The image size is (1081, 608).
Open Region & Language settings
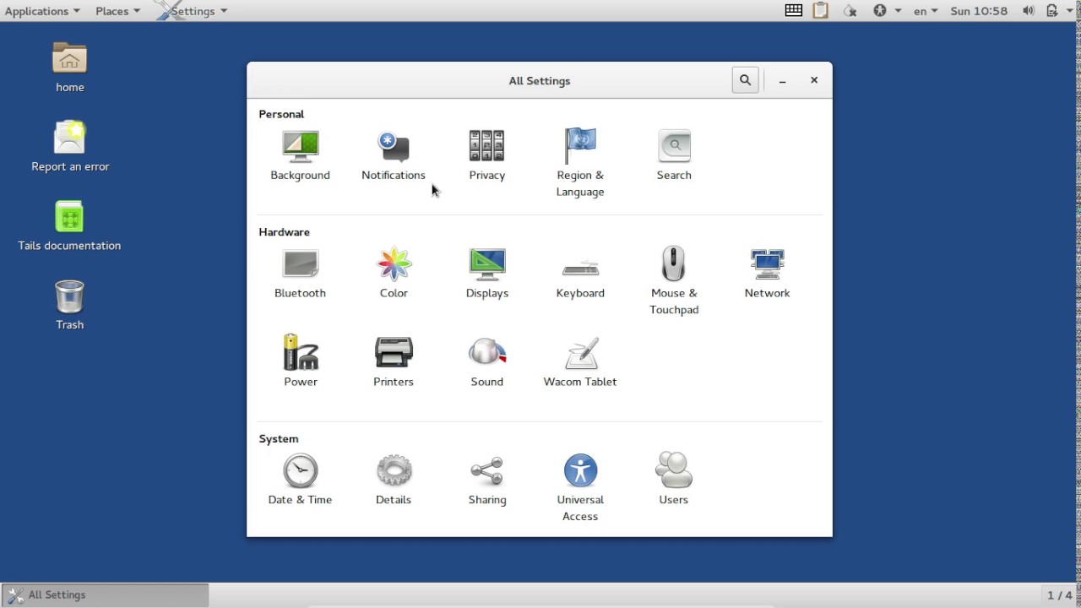580,164
